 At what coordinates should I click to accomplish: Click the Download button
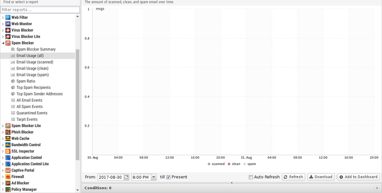click(x=321, y=177)
